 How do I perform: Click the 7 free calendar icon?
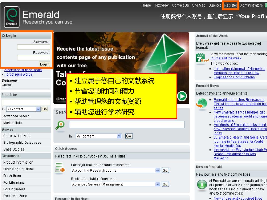click(x=202, y=58)
